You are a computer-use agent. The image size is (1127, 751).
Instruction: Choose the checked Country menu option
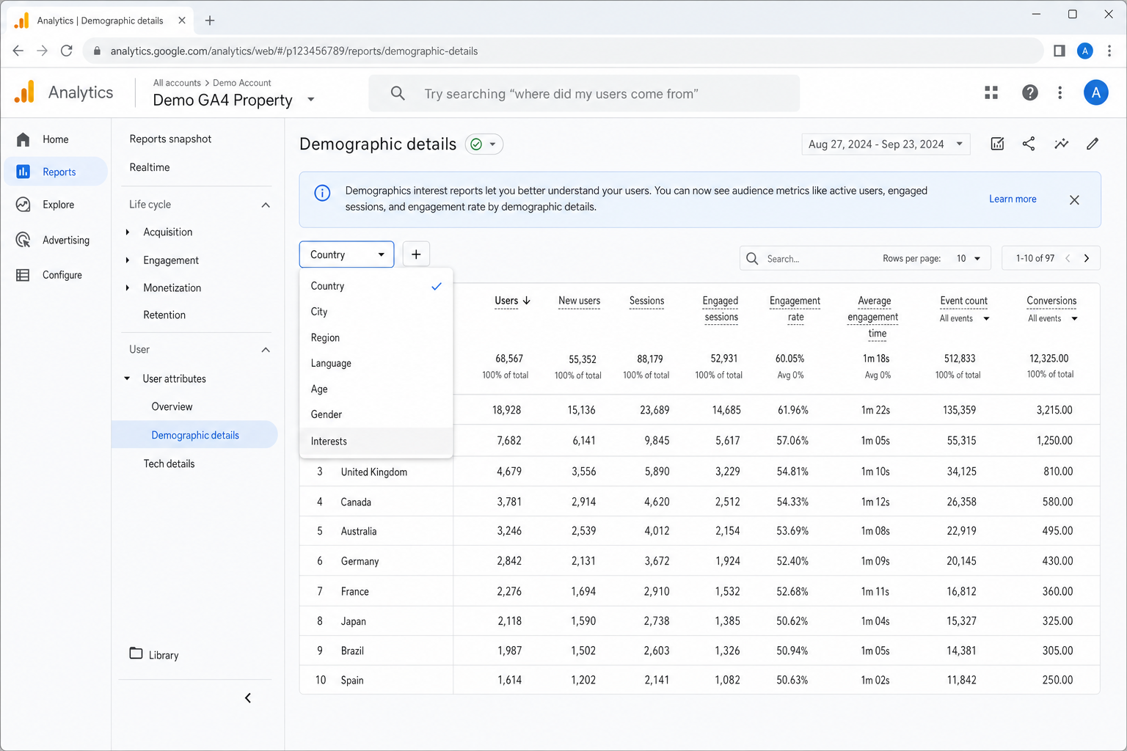376,286
